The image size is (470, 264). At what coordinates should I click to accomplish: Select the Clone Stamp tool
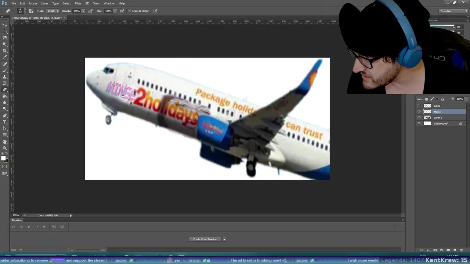[x=5, y=77]
